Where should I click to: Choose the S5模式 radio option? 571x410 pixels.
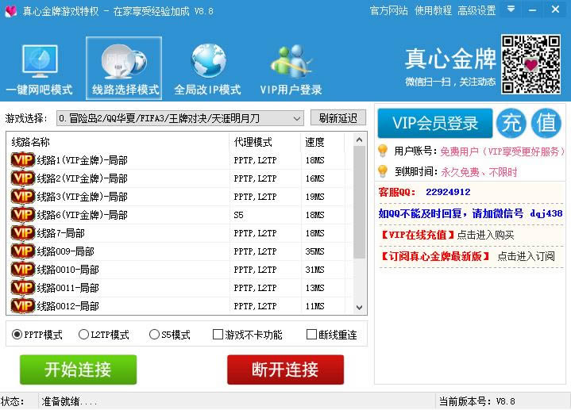point(154,334)
